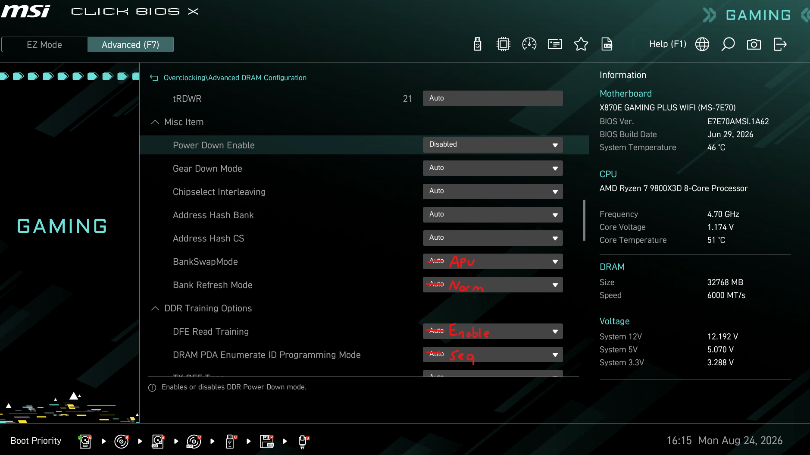Click the exit BIOS icon

point(780,44)
